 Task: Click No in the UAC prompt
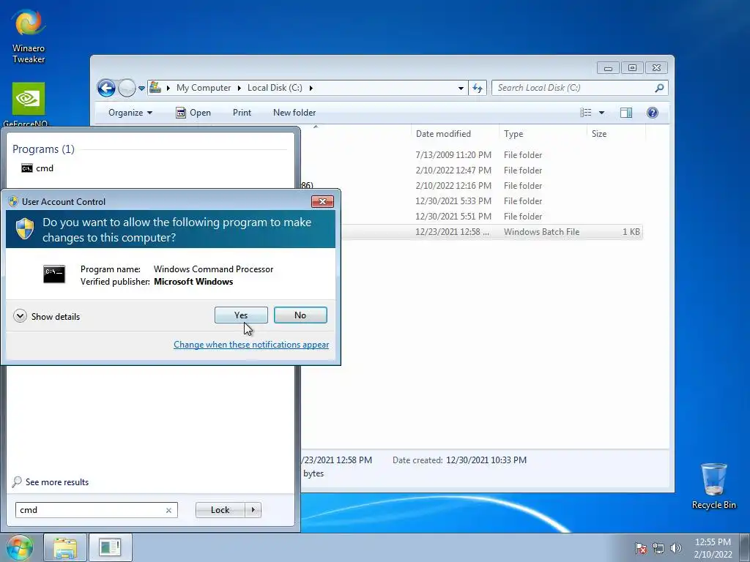pyautogui.click(x=300, y=315)
